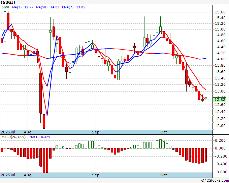This screenshot has width=229, height=183.
Task: Click the 13.00 price axis label
Action: (x=220, y=91)
